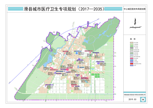Click the gray 广场用地 legend swatch

click(132, 48)
